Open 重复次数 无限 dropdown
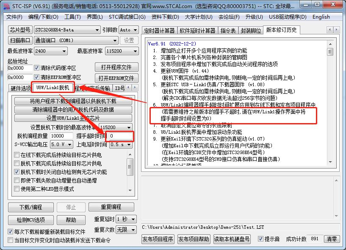The width and height of the screenshot is (346, 250). [126, 230]
